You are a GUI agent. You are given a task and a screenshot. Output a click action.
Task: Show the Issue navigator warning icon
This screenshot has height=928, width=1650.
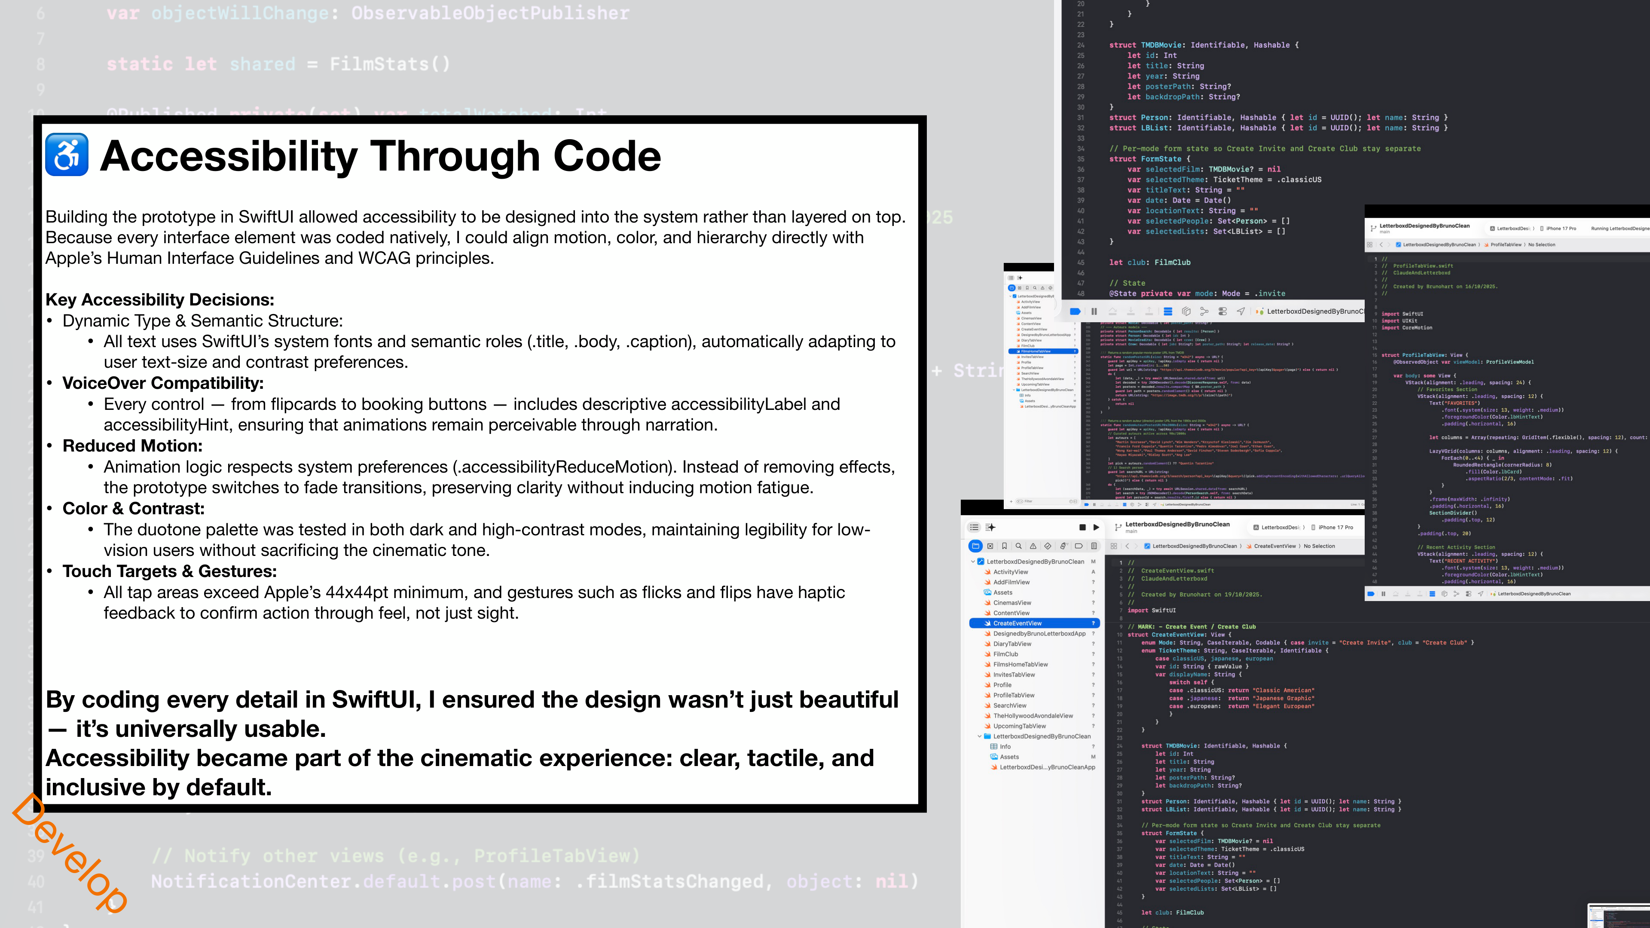[x=1034, y=547]
